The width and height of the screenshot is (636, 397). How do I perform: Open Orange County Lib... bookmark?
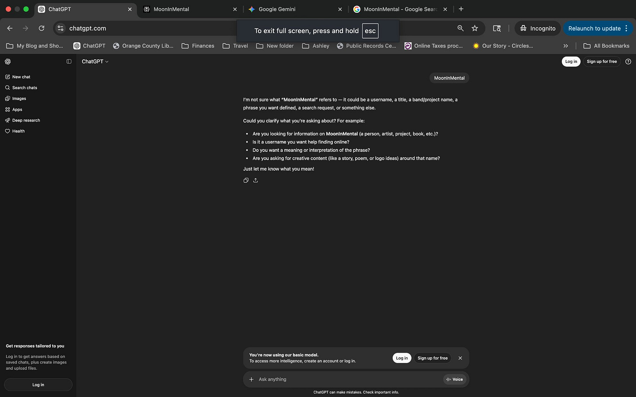coord(143,46)
